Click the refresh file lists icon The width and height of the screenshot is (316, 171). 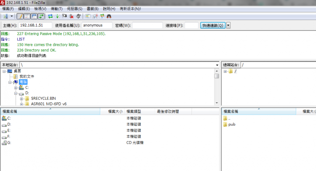[x=50, y=16]
